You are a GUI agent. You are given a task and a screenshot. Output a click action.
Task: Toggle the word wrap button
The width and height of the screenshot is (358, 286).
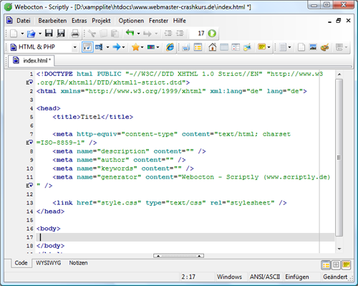(87, 47)
